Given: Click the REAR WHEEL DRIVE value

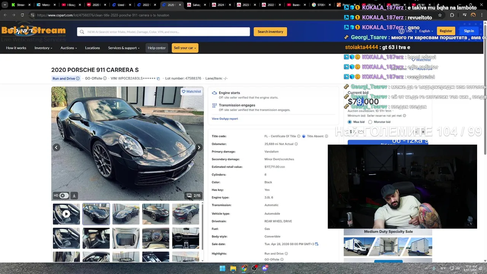Looking at the screenshot, I should (278, 221).
